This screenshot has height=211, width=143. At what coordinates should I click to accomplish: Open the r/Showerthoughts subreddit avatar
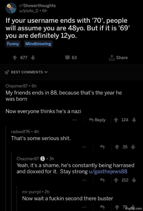[x=11, y=8]
